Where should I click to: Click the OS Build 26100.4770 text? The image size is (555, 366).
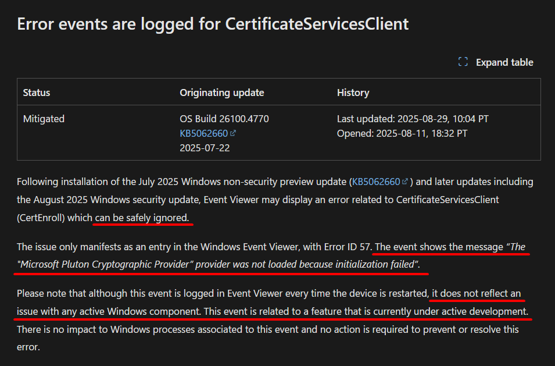click(x=224, y=119)
